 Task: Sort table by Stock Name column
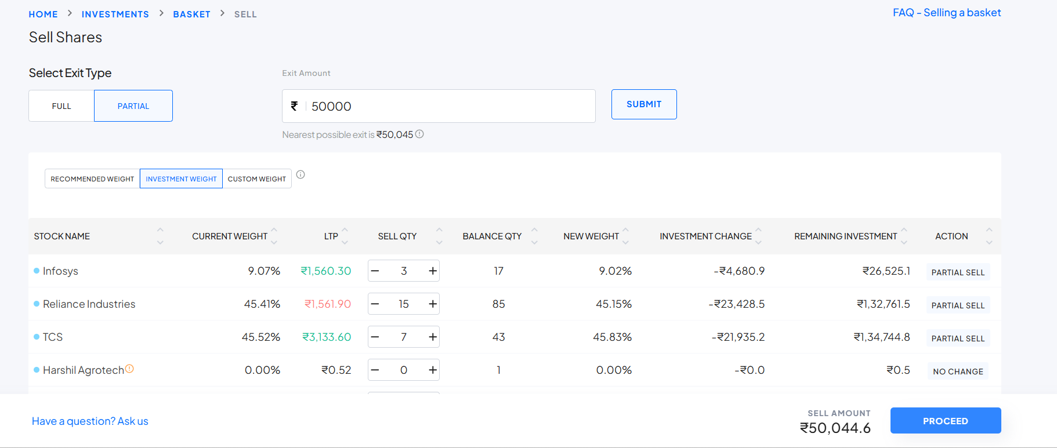(160, 236)
